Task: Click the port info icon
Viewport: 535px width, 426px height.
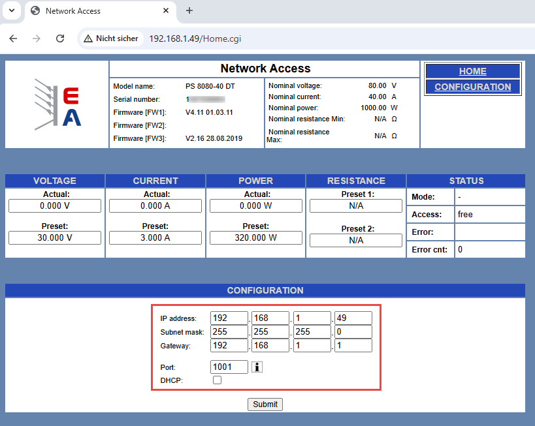Action: pyautogui.click(x=257, y=367)
